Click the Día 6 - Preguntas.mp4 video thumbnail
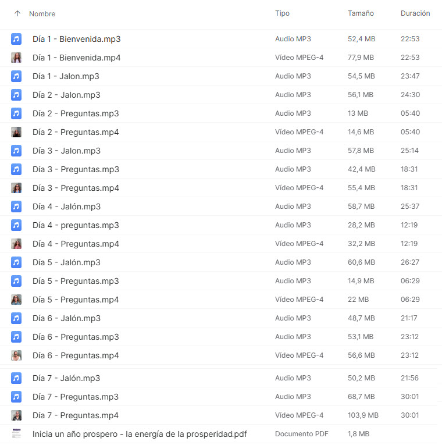This screenshot has width=442, height=445. [x=16, y=355]
